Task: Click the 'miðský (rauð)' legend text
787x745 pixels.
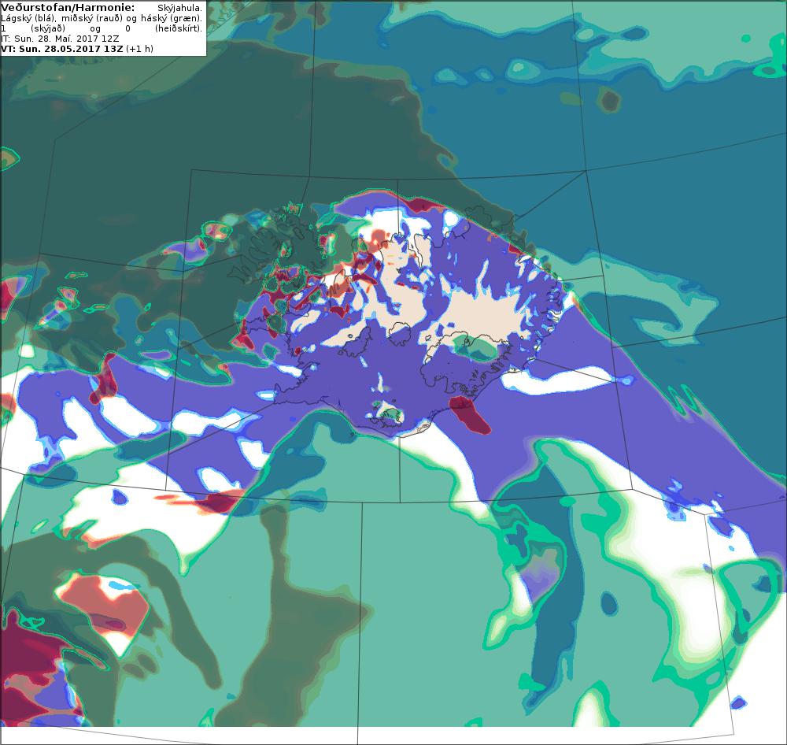Action: coord(92,19)
